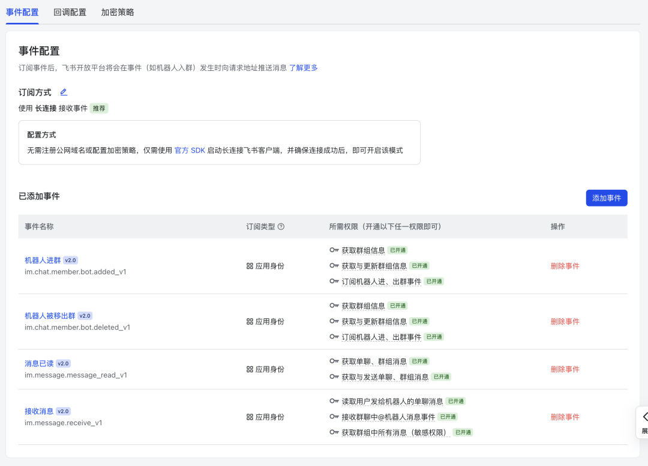648x466 pixels.
Task: Click the key icon beside 订阅机器人进、出群事件
Action: (334, 281)
